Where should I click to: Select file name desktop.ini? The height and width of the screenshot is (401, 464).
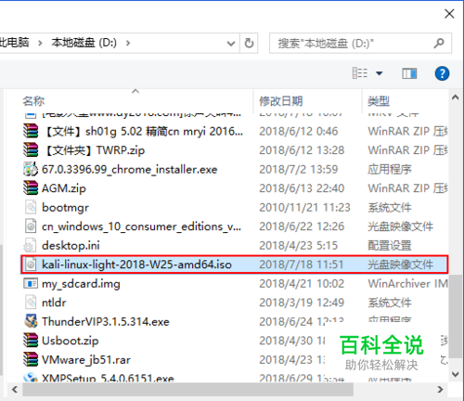click(71, 245)
